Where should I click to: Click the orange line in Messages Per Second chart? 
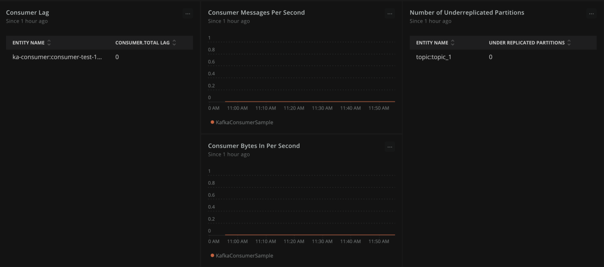click(x=310, y=102)
